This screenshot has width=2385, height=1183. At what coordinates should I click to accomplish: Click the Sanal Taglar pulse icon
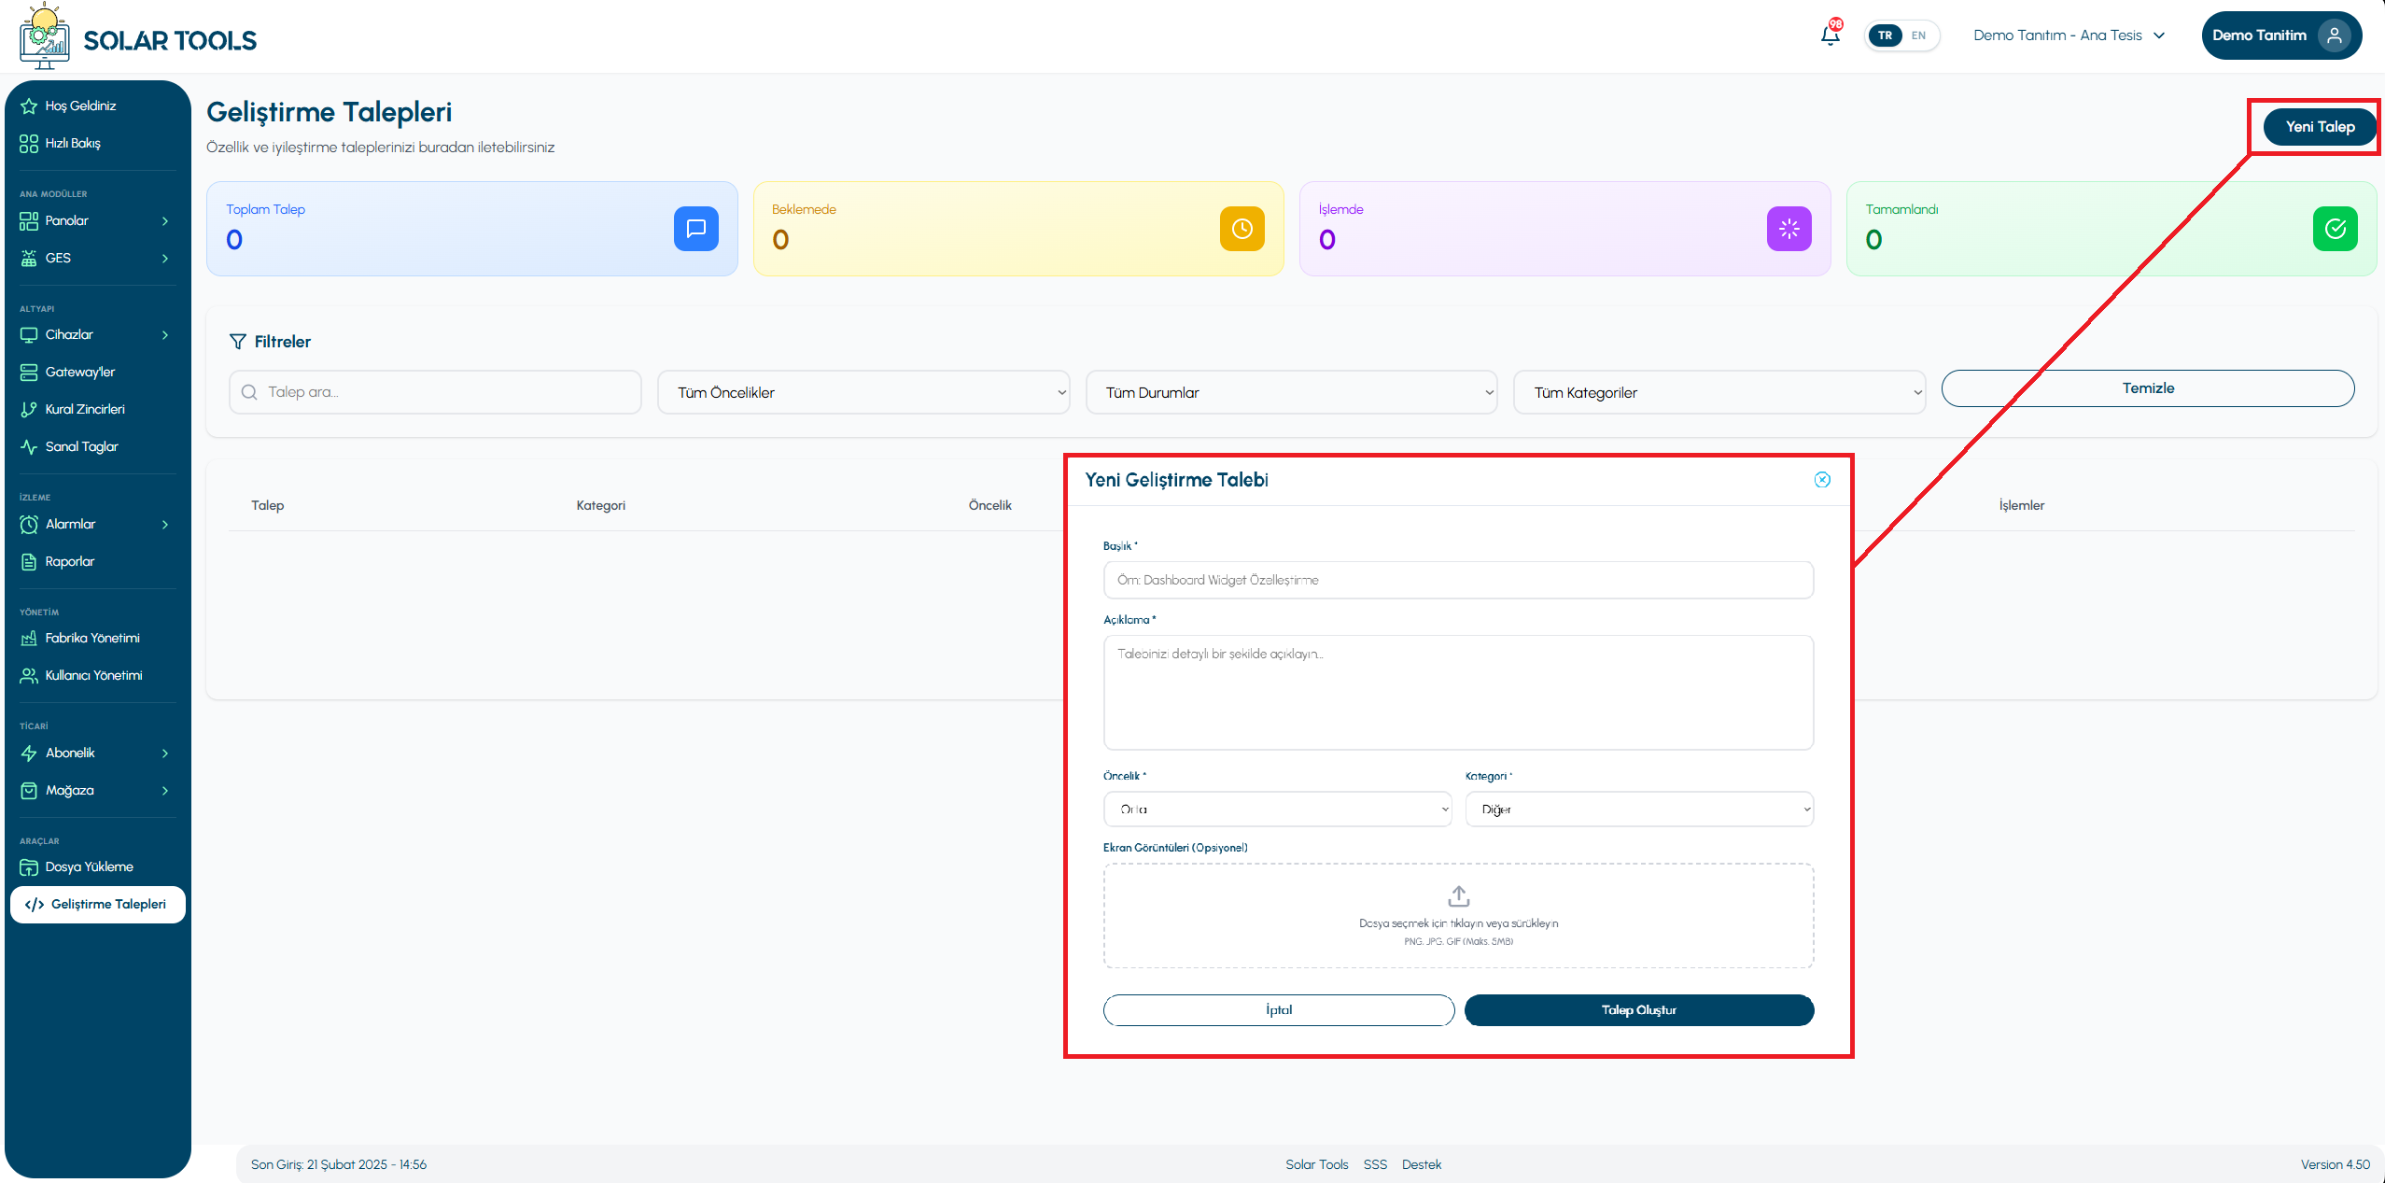29,446
